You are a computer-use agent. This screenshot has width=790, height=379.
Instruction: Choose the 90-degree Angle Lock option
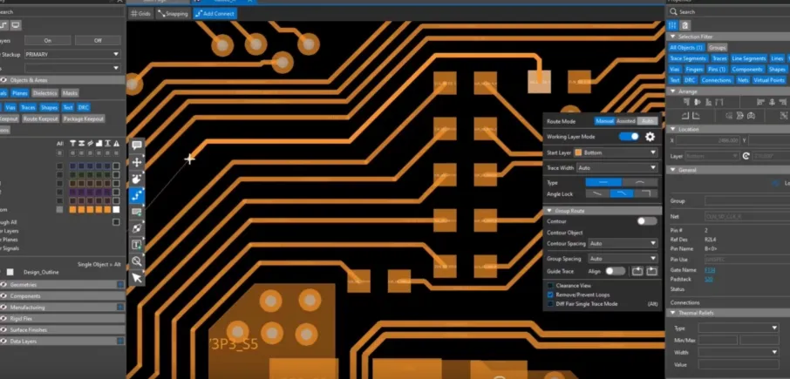[646, 193]
